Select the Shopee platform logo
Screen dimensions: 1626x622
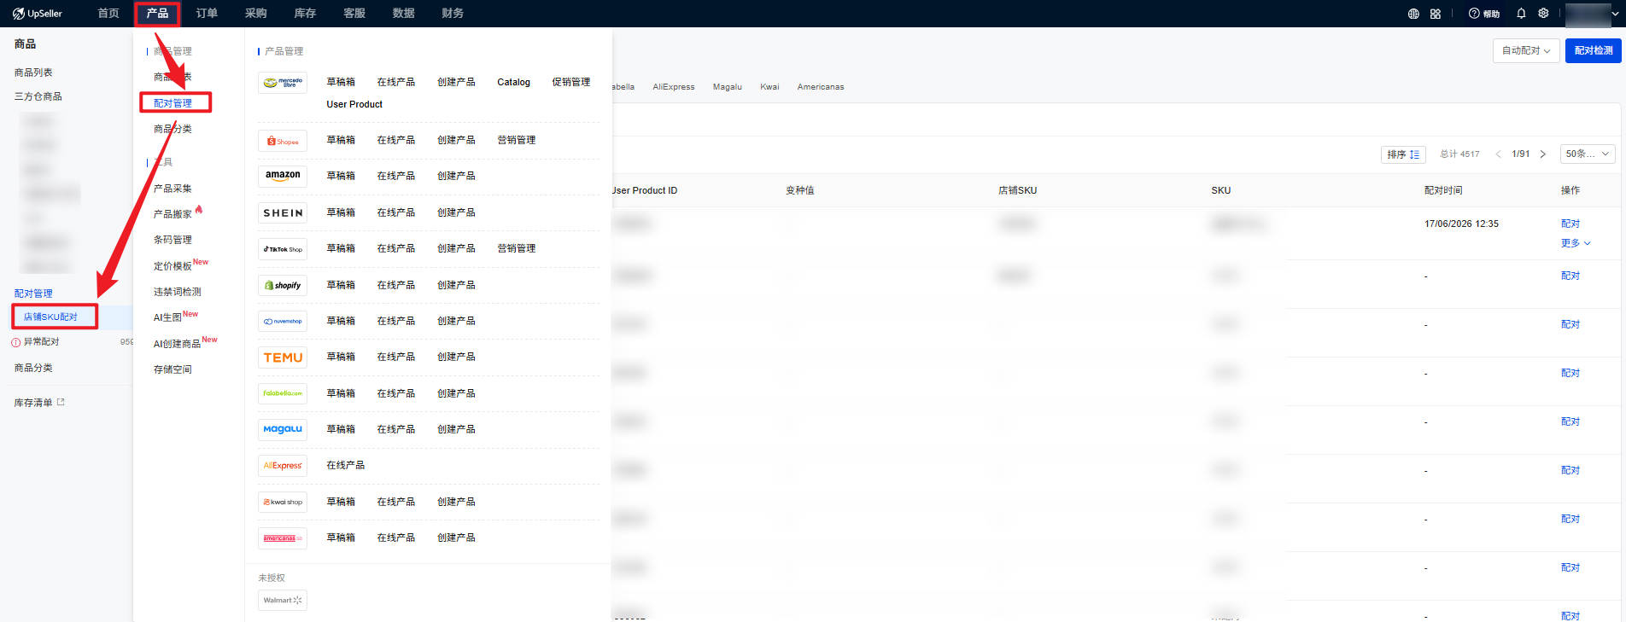[x=283, y=141]
